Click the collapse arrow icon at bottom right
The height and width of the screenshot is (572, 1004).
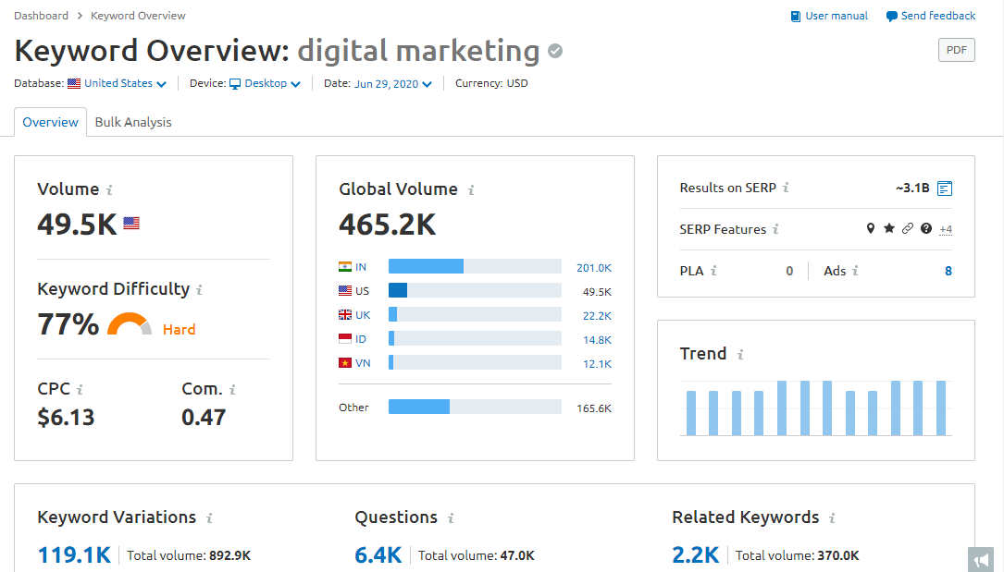[x=981, y=559]
